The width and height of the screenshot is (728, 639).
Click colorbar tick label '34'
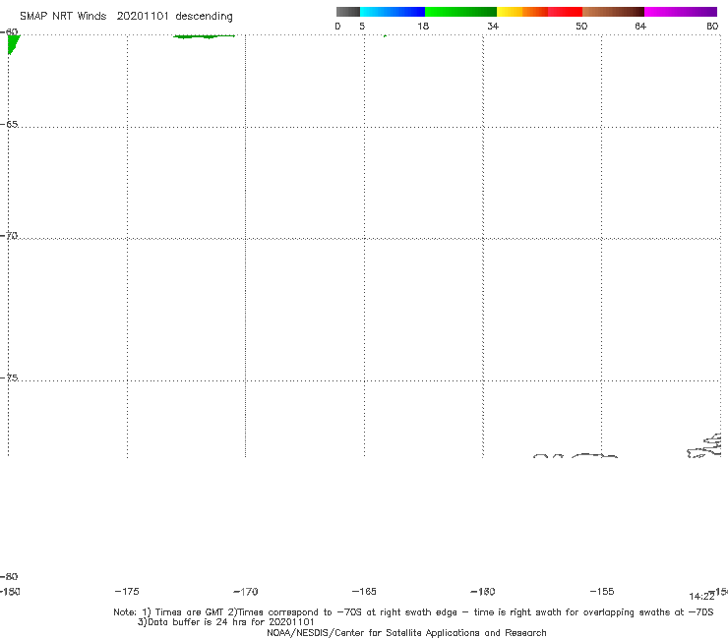(x=493, y=26)
